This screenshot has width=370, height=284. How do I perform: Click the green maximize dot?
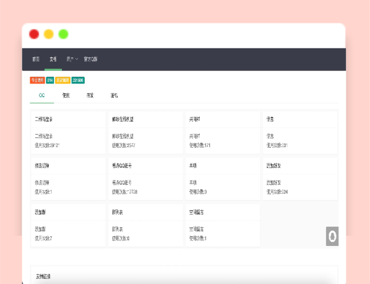click(63, 34)
